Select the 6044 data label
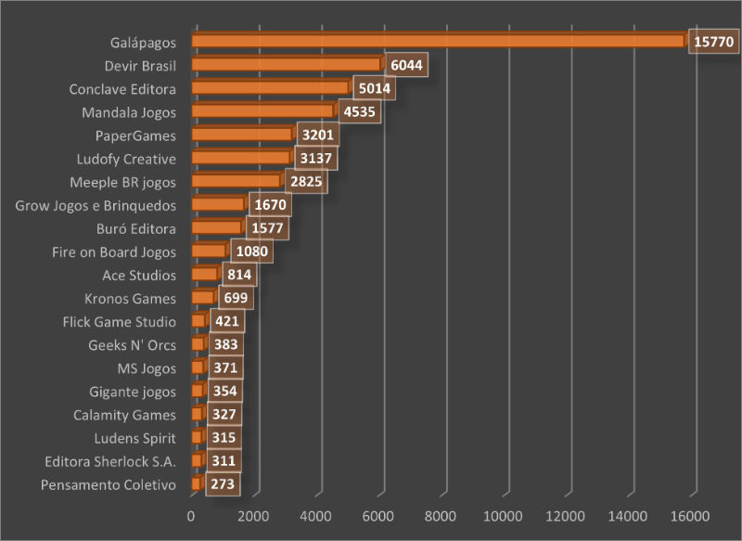The height and width of the screenshot is (541, 742). click(x=404, y=66)
